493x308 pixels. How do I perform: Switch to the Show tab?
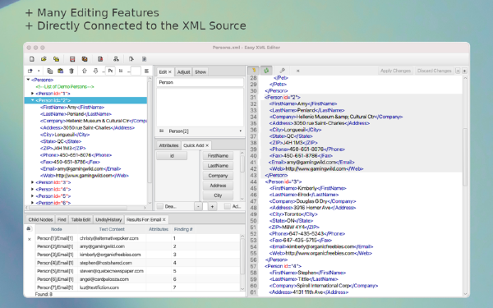(200, 72)
